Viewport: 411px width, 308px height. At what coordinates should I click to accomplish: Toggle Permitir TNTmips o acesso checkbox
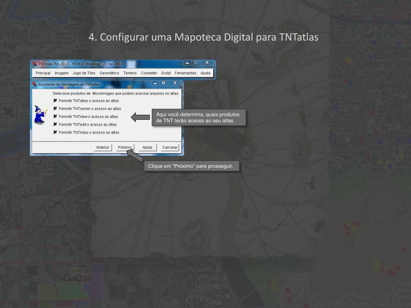[x=55, y=132]
